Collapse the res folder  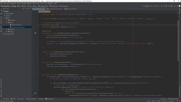click(x=5, y=18)
